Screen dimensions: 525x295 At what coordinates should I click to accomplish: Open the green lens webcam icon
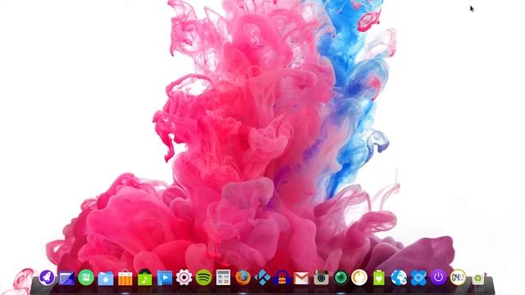(x=340, y=278)
